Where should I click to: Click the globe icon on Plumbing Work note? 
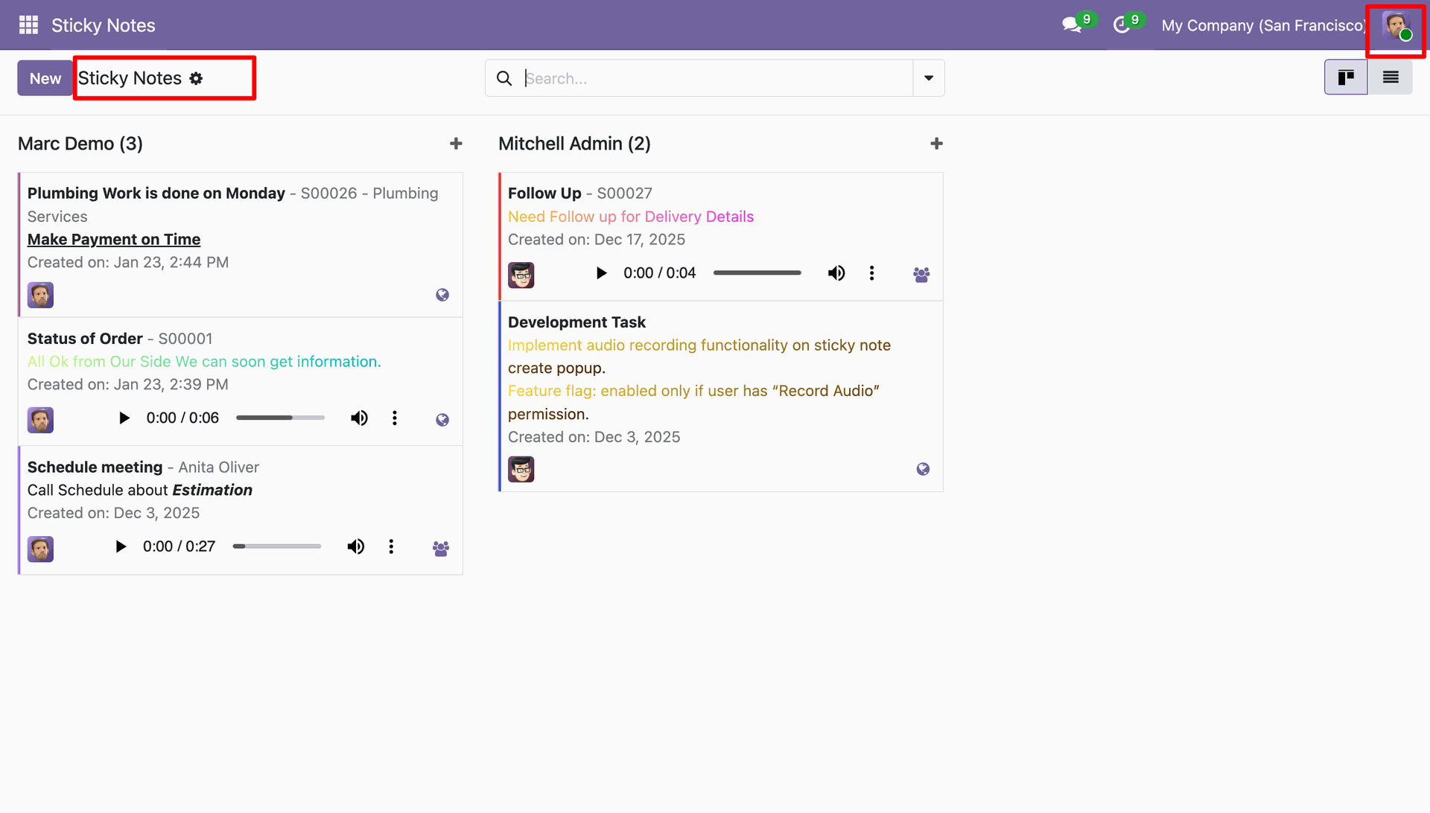click(x=442, y=295)
